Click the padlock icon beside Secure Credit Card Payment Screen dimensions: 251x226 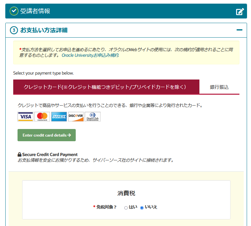coord(20,155)
